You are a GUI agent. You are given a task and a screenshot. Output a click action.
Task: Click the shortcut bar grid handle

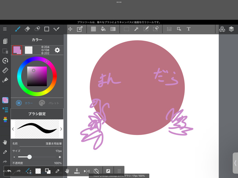[119, 171]
